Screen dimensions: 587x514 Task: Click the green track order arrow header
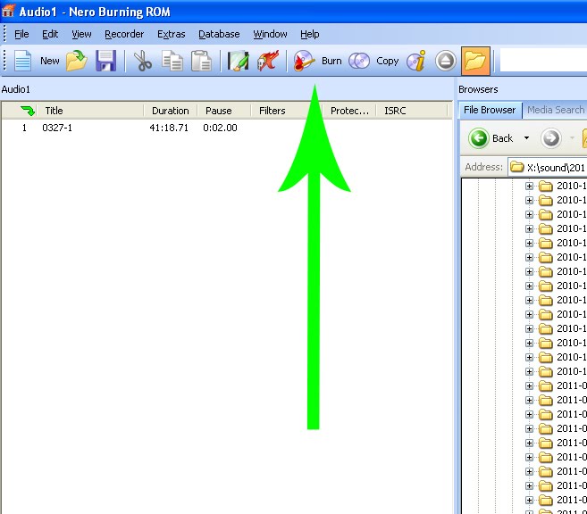[28, 111]
